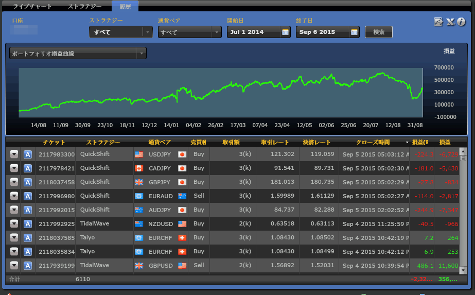The width and height of the screenshot is (475, 295).
Task: Click the Australia flag before AUDJPY
Action: 139,210
